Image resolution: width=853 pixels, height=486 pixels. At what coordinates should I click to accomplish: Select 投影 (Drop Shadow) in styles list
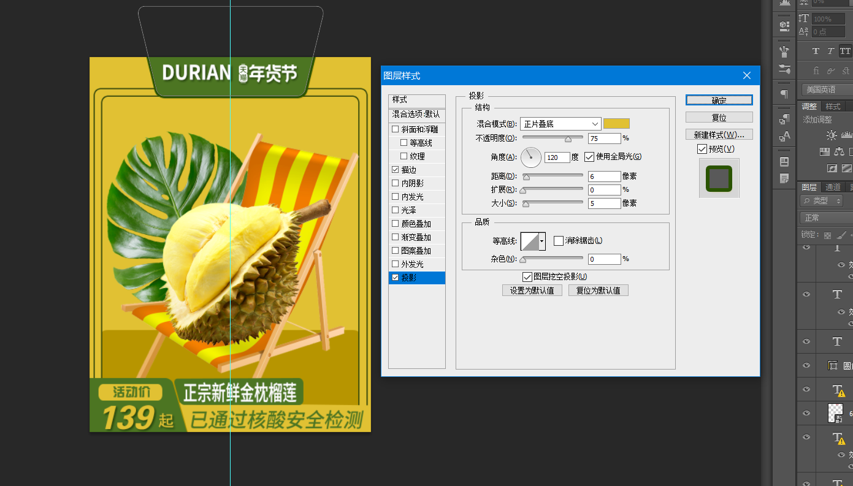coord(417,278)
